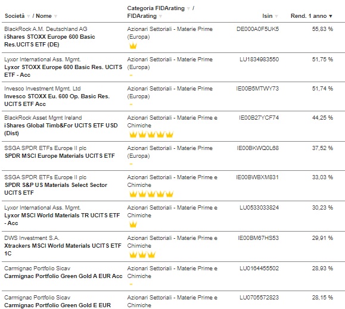
Task: Select ISIN IE00BKWQ0L68
Action: pos(257,148)
